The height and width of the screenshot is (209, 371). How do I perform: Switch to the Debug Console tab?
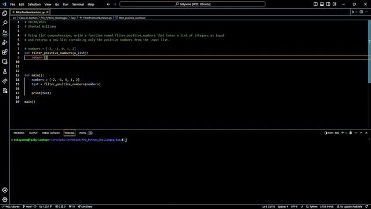(x=51, y=133)
